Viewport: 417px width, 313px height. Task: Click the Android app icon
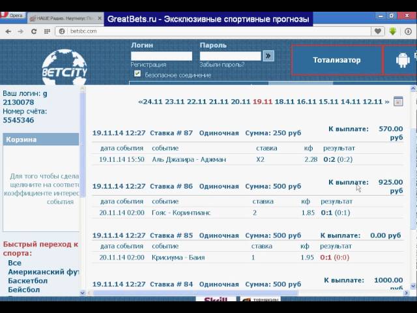click(403, 60)
